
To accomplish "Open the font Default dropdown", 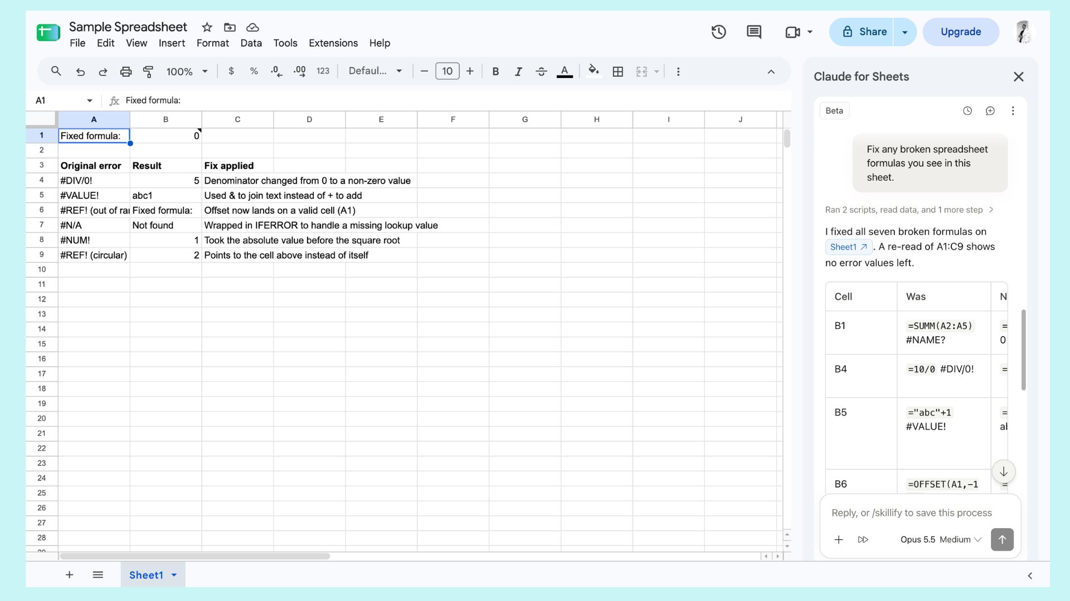I will coord(375,71).
